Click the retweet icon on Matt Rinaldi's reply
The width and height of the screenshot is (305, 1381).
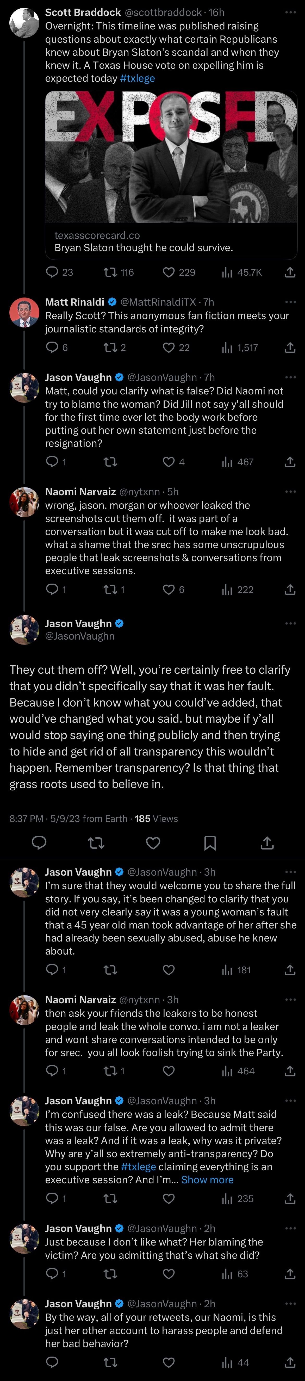pos(111,347)
